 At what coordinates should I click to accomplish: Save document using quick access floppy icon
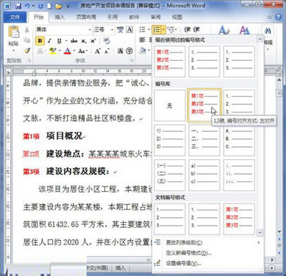(19, 6)
